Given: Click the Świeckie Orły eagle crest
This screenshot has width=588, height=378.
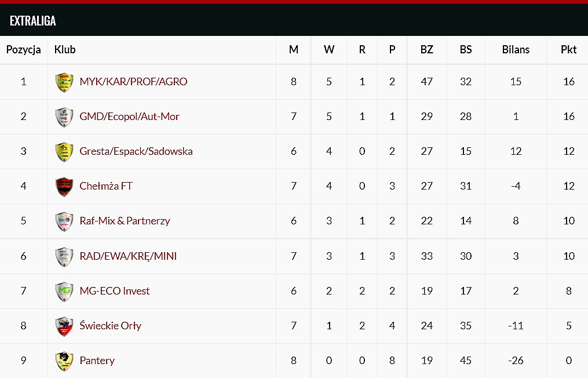Looking at the screenshot, I should tap(64, 326).
